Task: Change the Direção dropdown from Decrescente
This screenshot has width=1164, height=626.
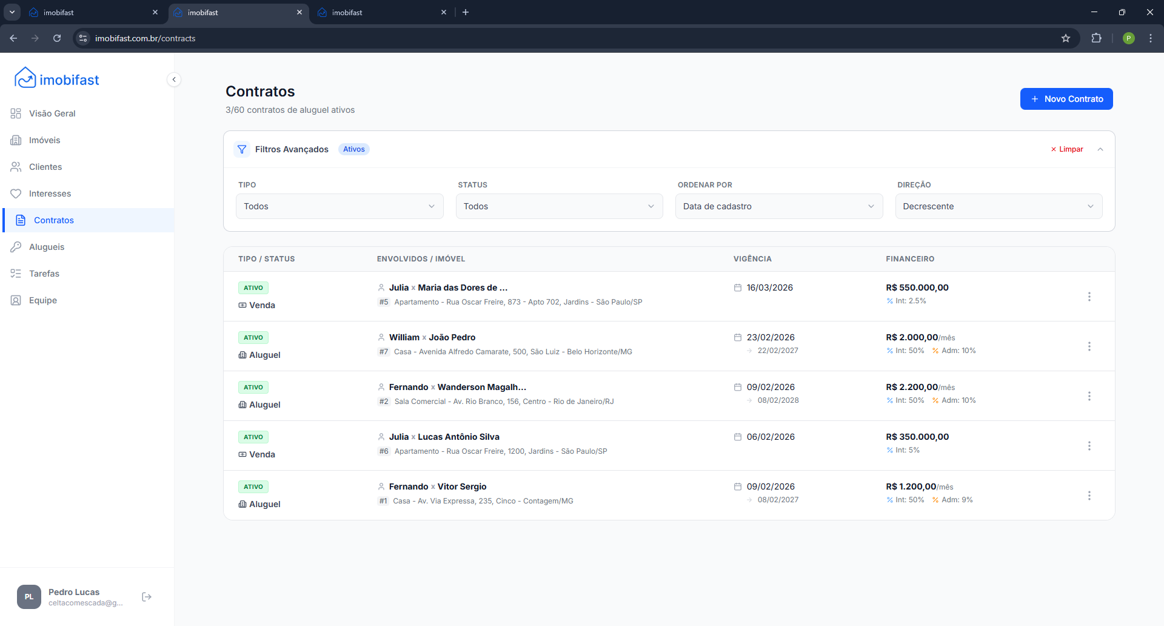Action: coord(998,206)
